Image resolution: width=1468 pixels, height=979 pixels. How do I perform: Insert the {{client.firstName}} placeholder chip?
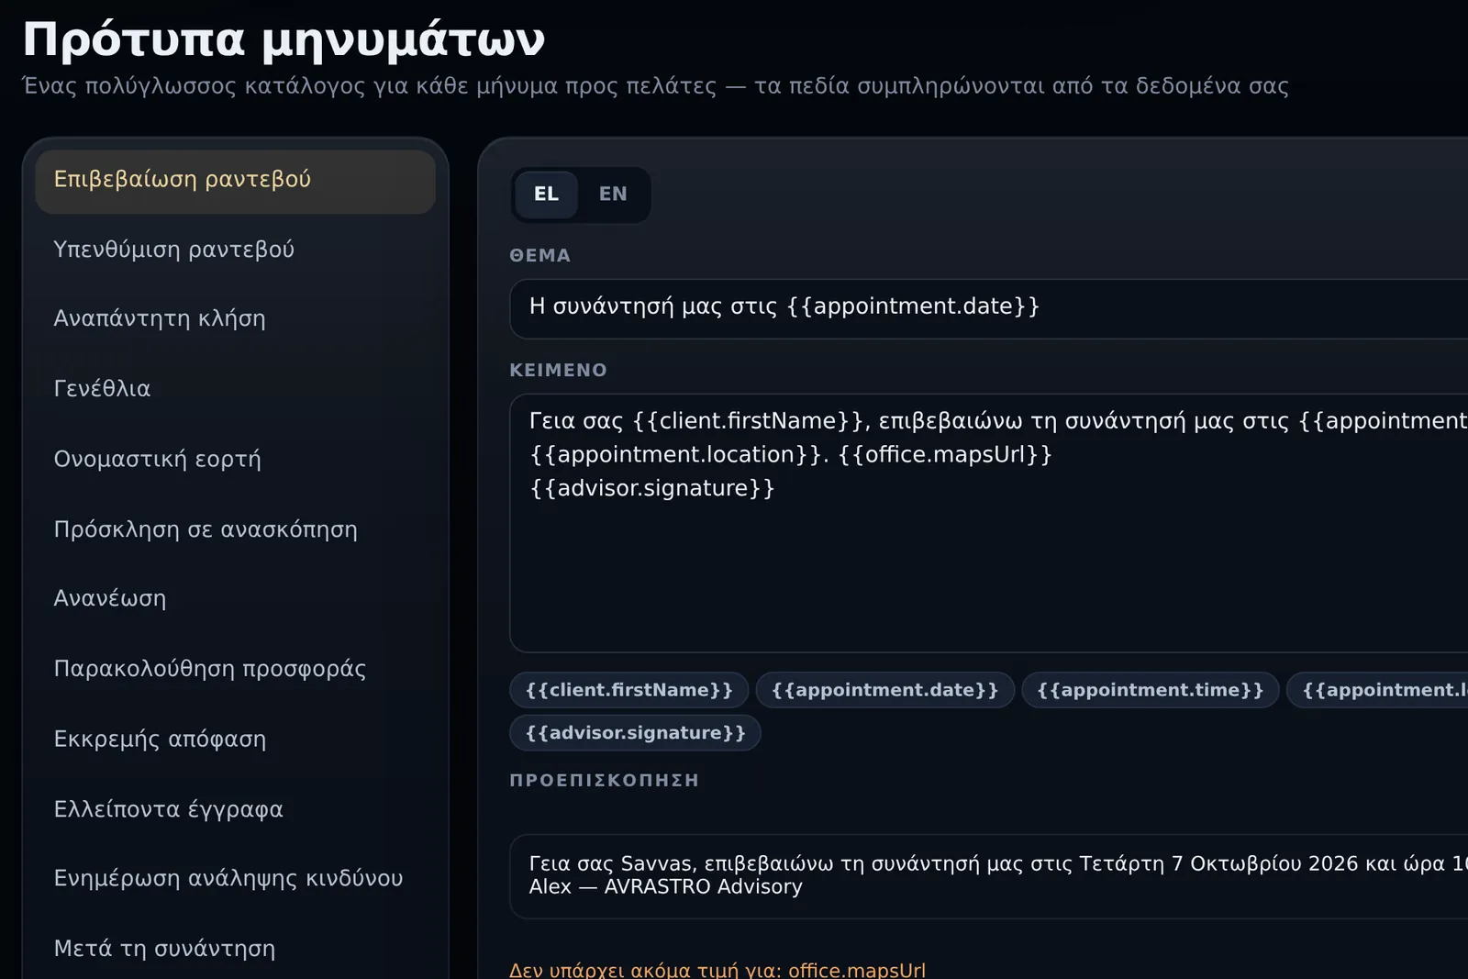[x=629, y=690]
